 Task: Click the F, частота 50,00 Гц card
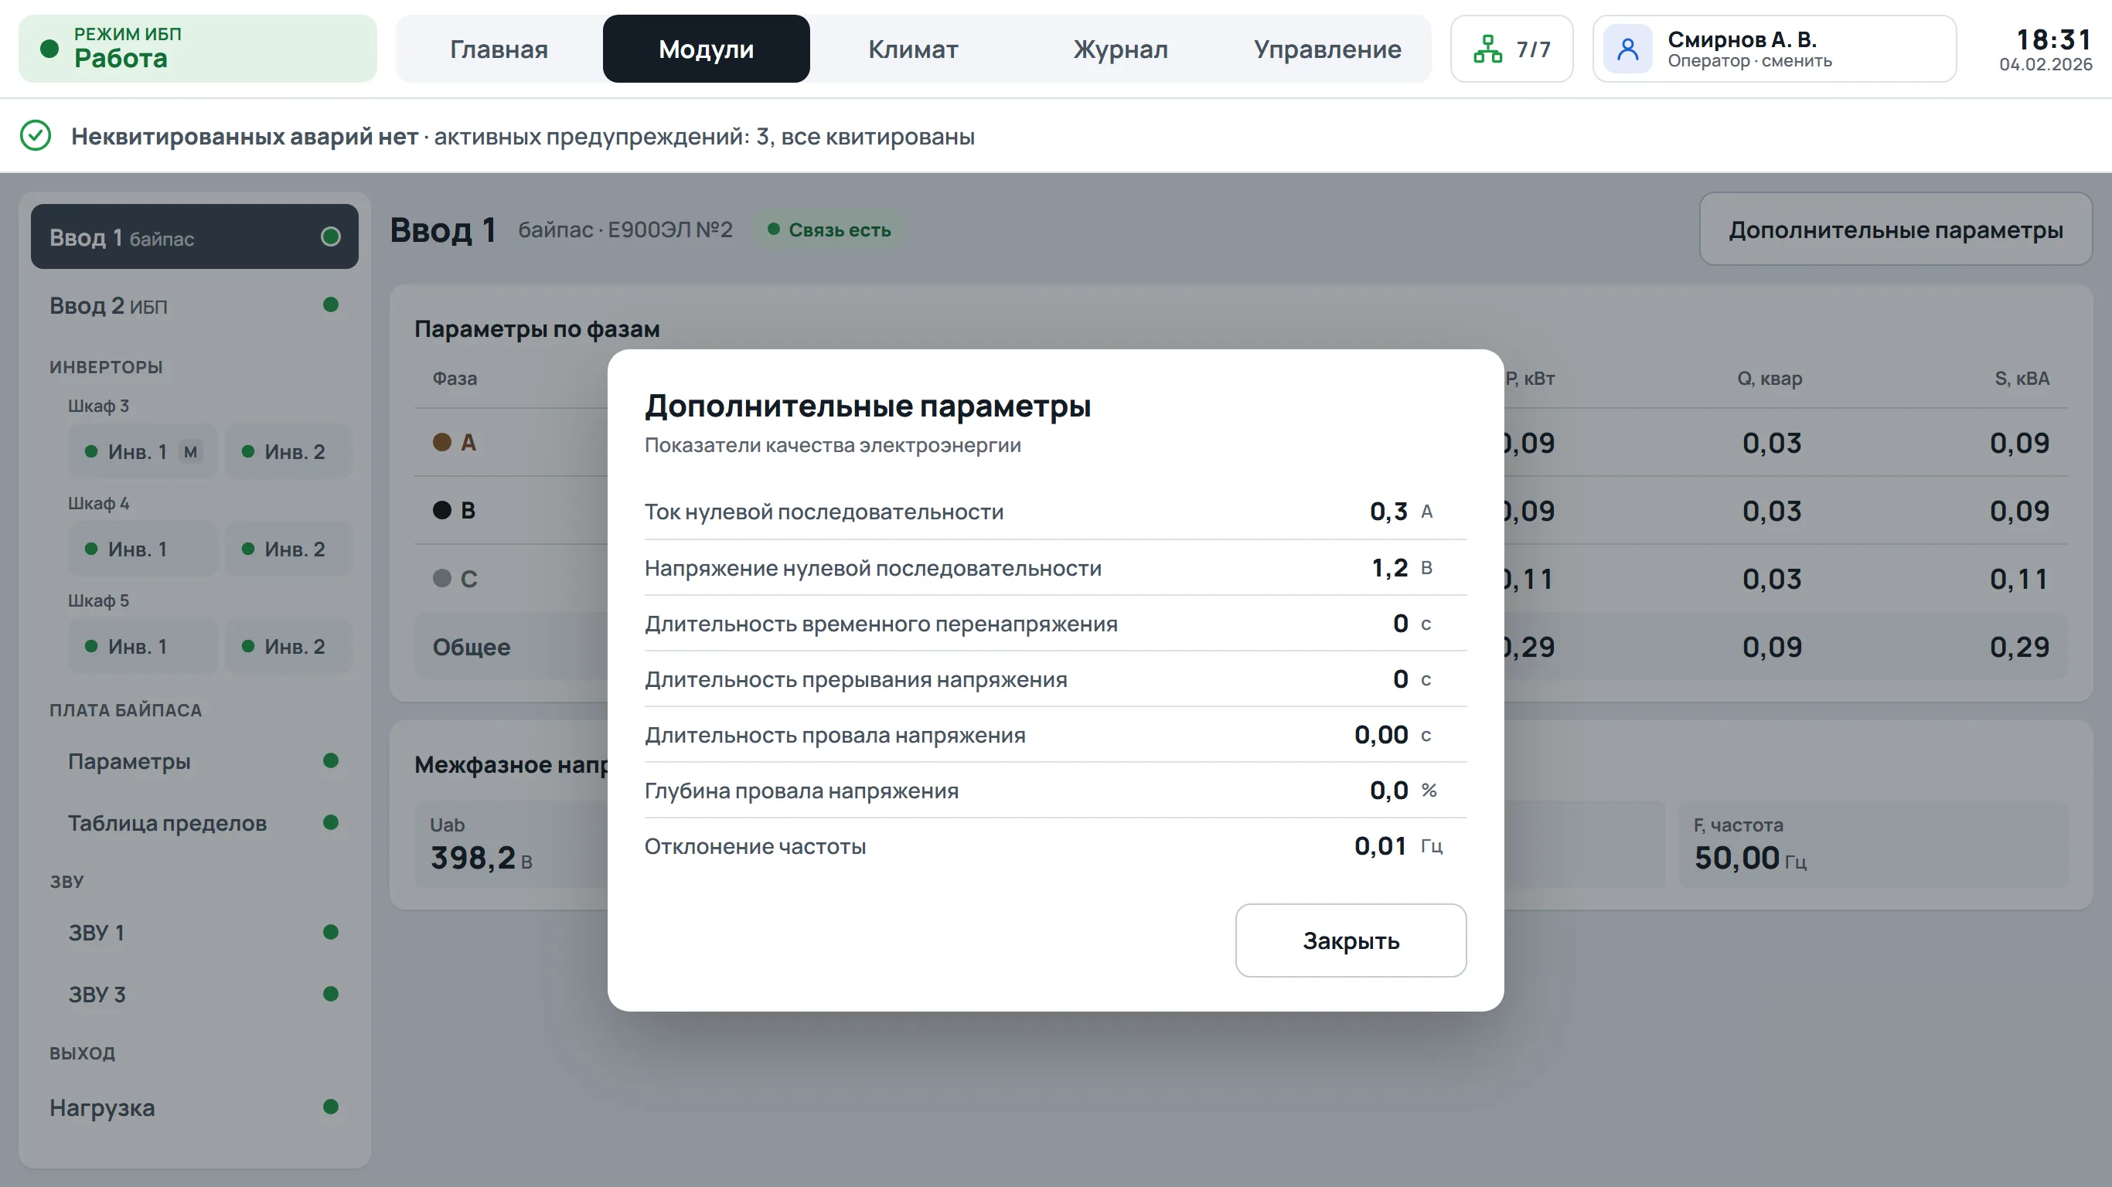[1872, 845]
